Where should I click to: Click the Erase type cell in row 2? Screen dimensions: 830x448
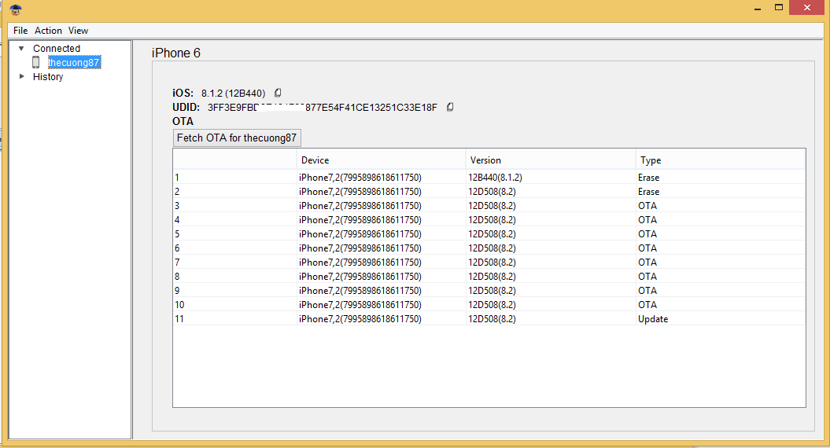720,192
